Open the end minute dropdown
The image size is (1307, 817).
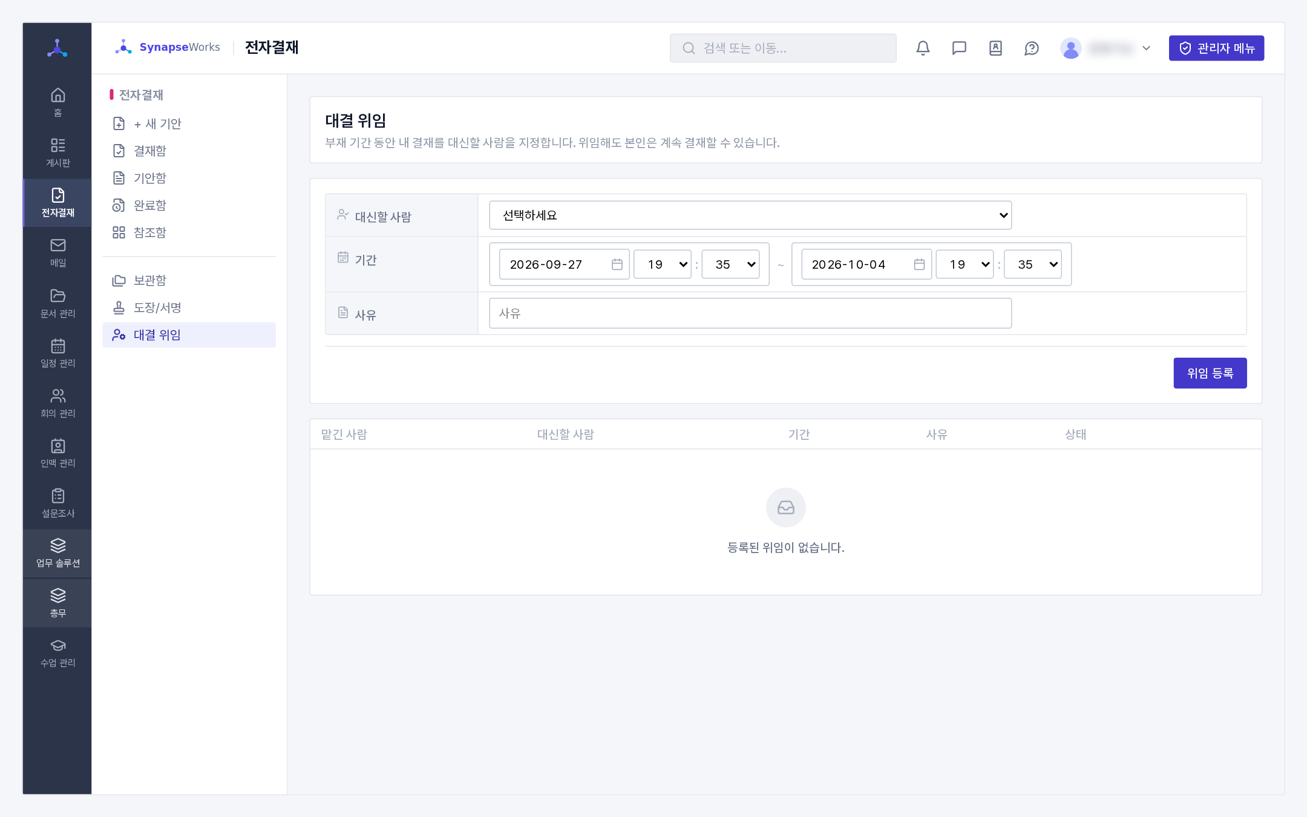click(1032, 264)
